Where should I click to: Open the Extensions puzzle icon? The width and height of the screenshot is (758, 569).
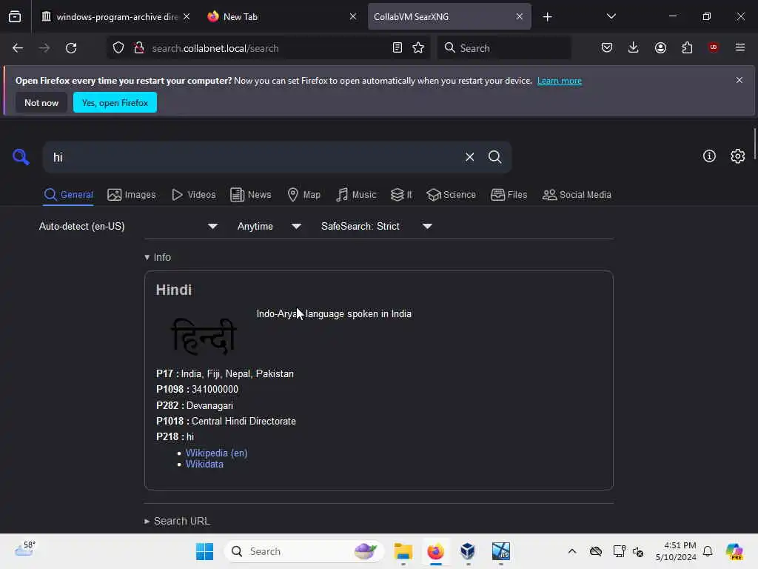point(687,48)
